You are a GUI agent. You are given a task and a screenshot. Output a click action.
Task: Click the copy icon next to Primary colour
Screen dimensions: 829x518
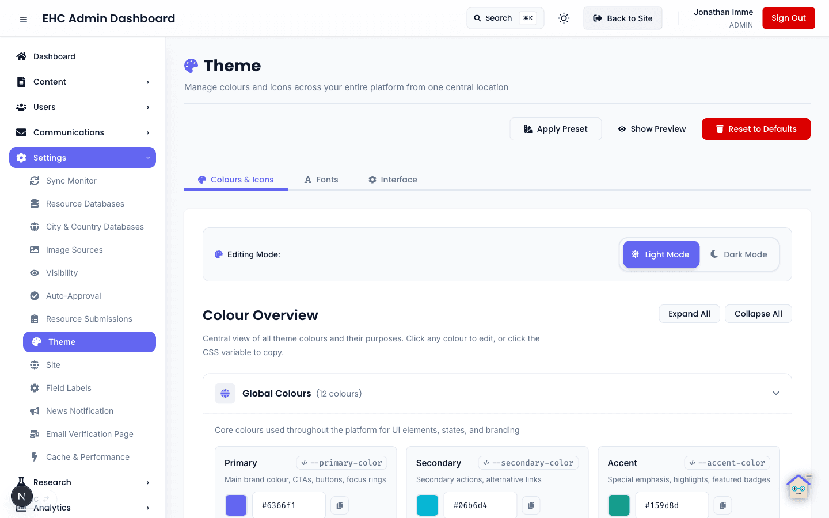339,505
